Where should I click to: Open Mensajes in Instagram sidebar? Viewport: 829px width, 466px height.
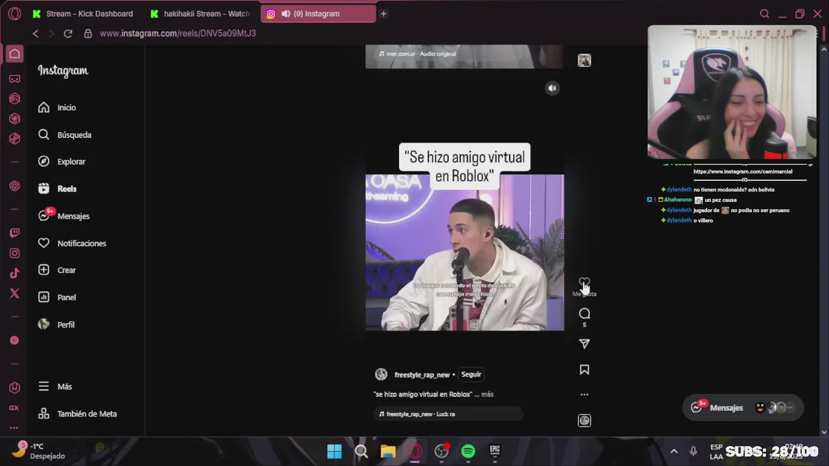point(63,216)
